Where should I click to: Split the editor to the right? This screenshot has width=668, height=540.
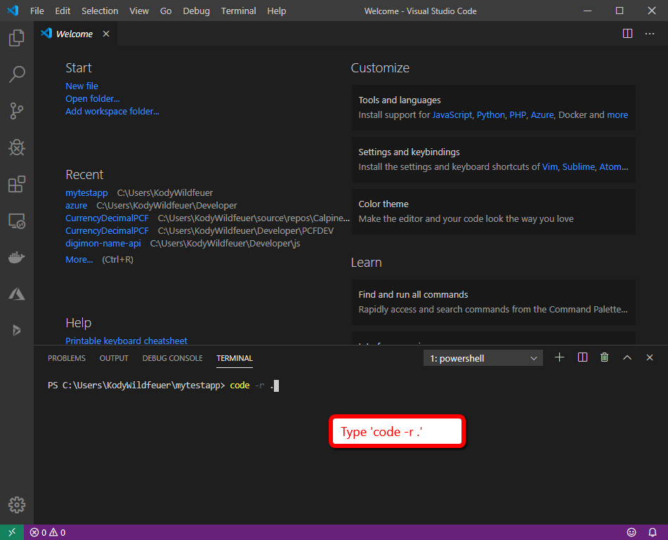click(627, 34)
